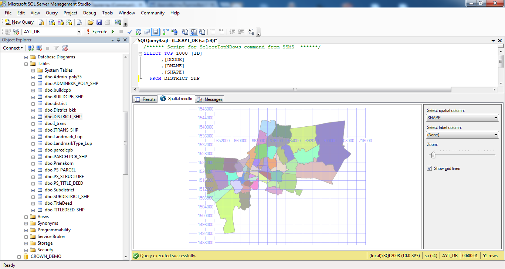
Task: Save the query with the floppy disk icon
Action: pyautogui.click(x=99, y=22)
